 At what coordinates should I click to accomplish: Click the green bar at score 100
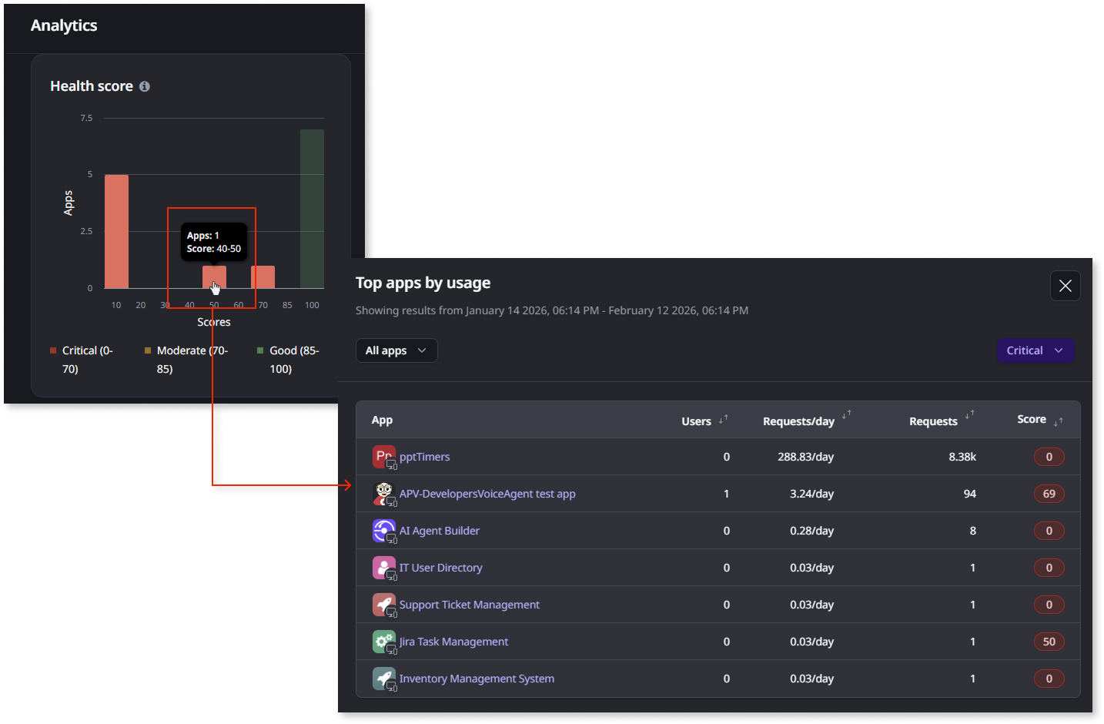[x=312, y=209]
